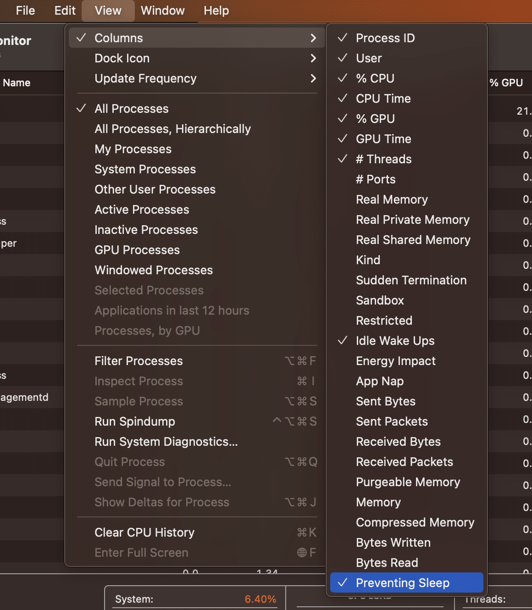Enable the Sudden Termination column

tap(406, 280)
